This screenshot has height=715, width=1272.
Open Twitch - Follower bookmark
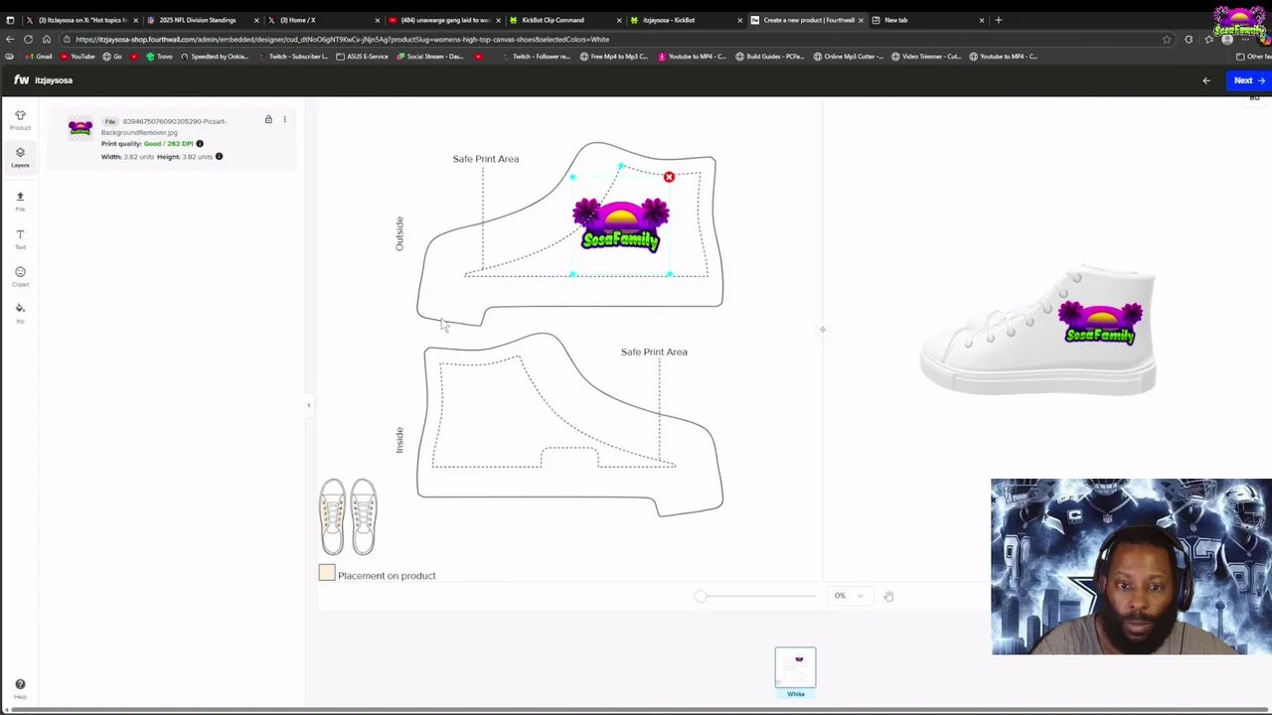pos(538,57)
